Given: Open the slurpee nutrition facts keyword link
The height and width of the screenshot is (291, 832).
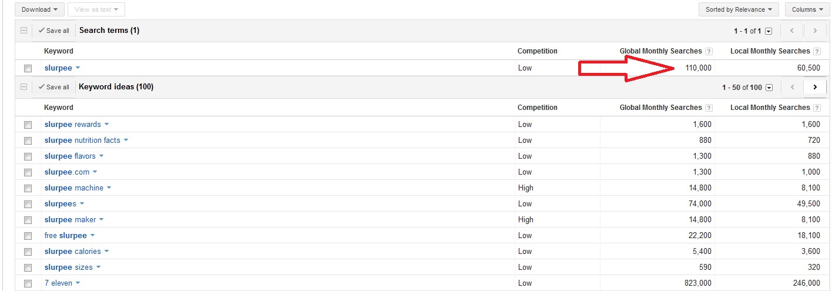Looking at the screenshot, I should pyautogui.click(x=82, y=141).
